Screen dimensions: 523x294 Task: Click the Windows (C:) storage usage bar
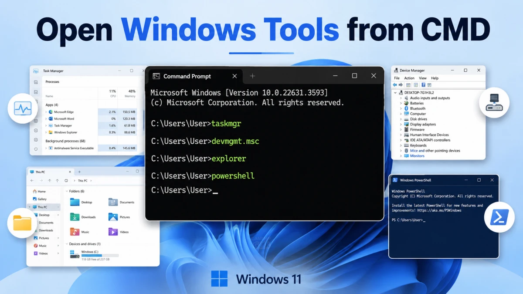click(x=100, y=256)
